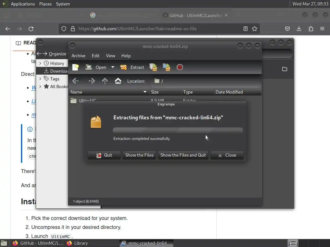Click the Library back arrow
Image resolution: width=330 pixels, height=247 pixels.
click(39, 54)
